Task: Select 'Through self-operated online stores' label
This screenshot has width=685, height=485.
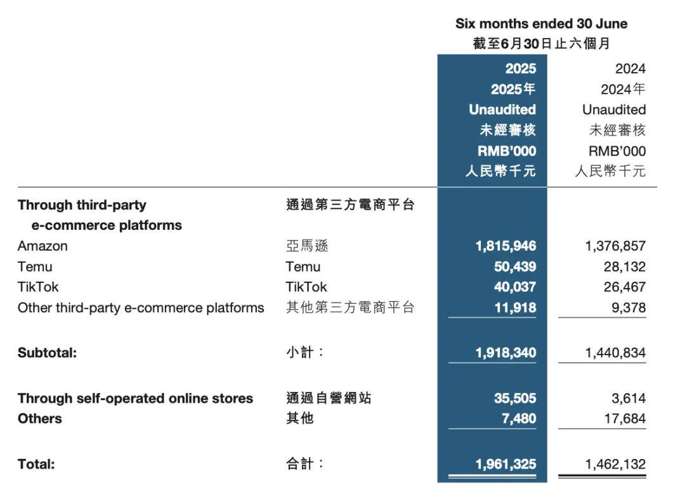Action: tap(135, 398)
